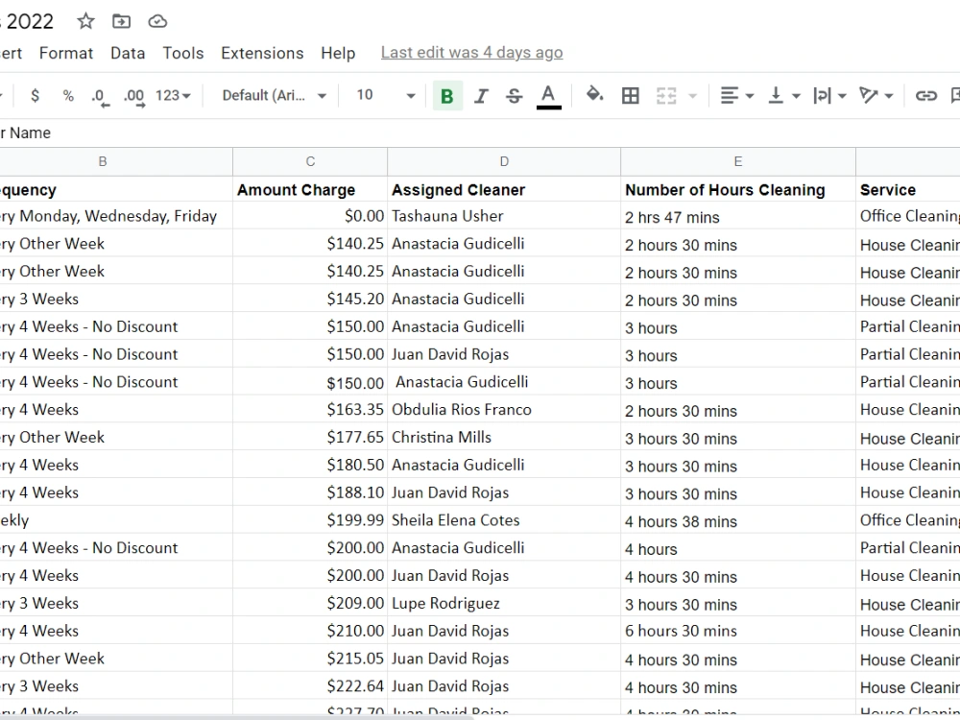Select column C header
The width and height of the screenshot is (960, 720).
[310, 161]
